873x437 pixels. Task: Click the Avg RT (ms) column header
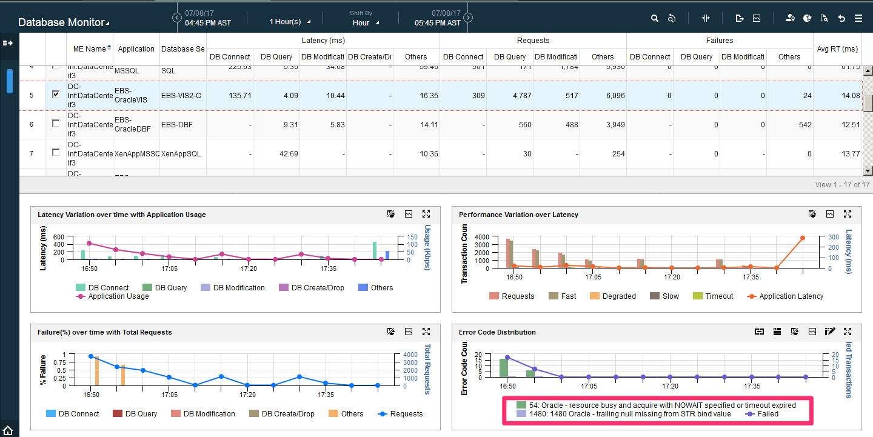click(837, 48)
